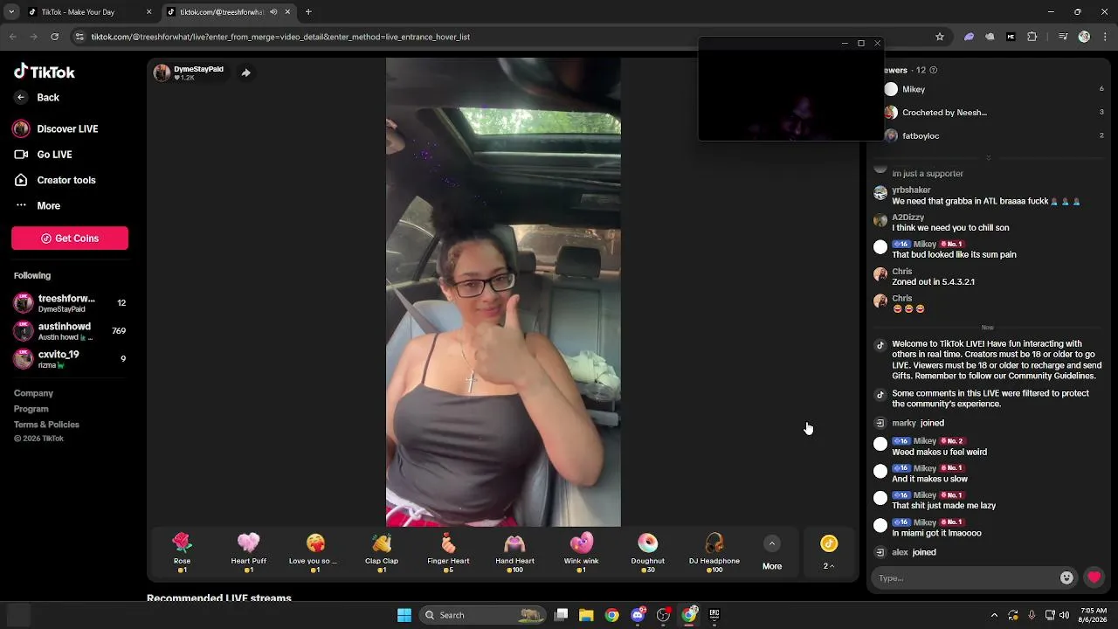
Task: Send the Heart Puff gift
Action: [249, 553]
